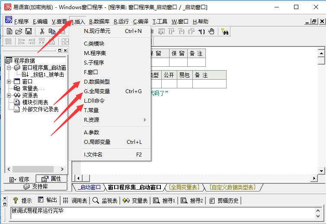Expand the 资源表 tree node
The width and height of the screenshot is (326, 224).
point(9,95)
